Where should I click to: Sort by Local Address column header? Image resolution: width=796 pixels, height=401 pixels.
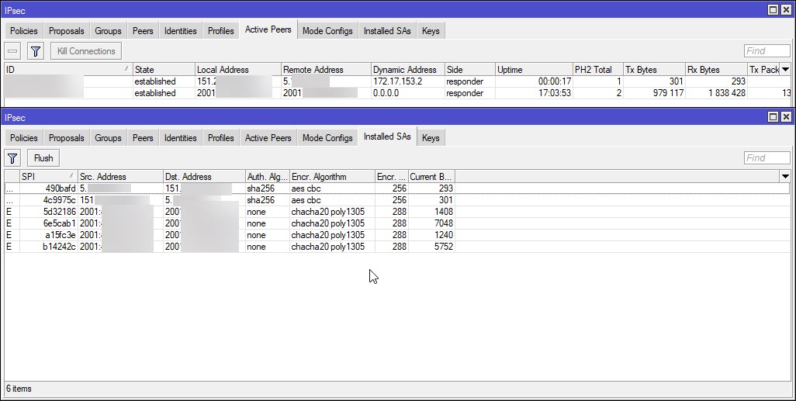[x=238, y=70]
